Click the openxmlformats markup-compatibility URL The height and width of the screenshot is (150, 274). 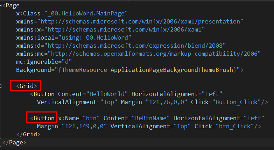(x=154, y=54)
